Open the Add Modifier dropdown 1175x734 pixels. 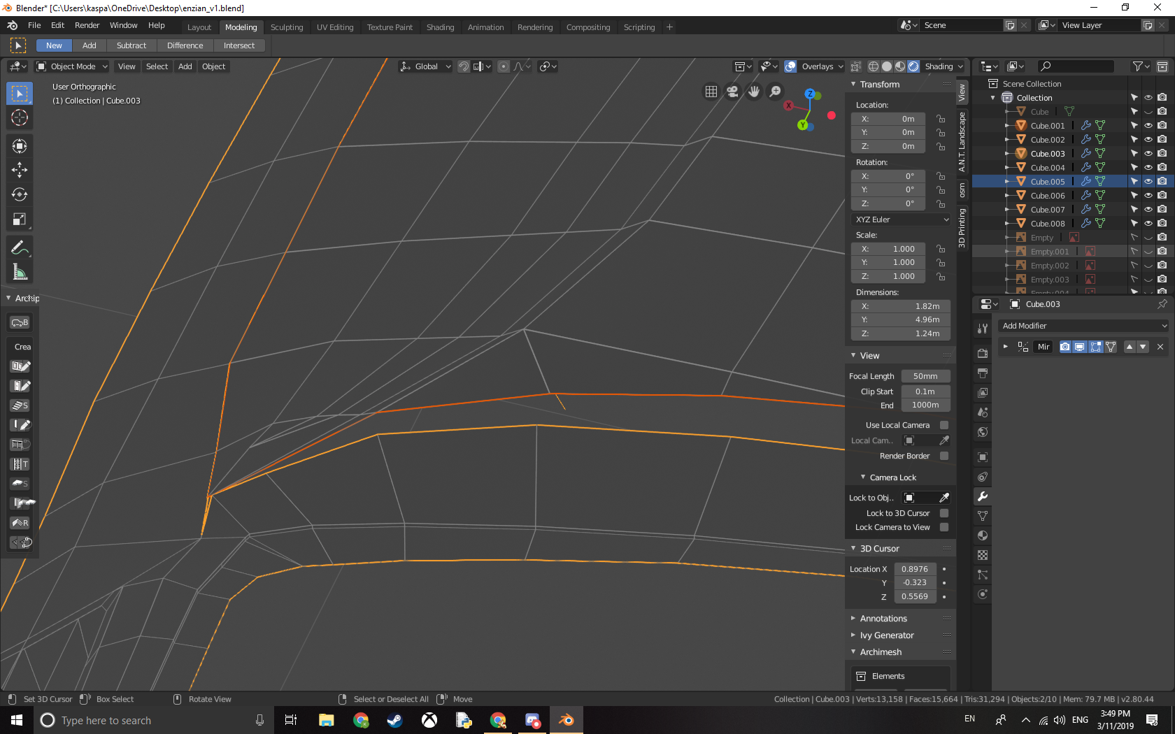coord(1083,326)
